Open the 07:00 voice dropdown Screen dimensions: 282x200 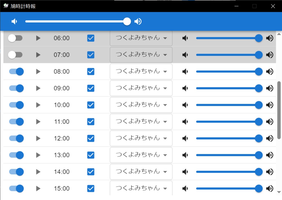click(141, 55)
